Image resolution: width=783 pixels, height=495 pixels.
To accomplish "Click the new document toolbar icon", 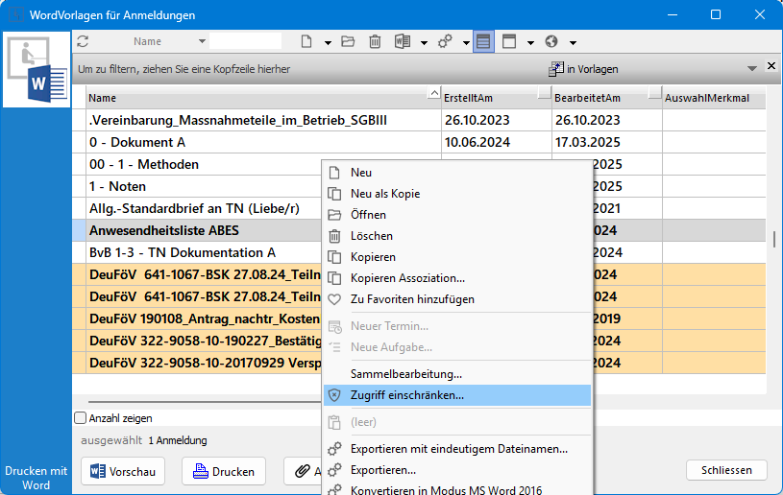I will [x=306, y=41].
